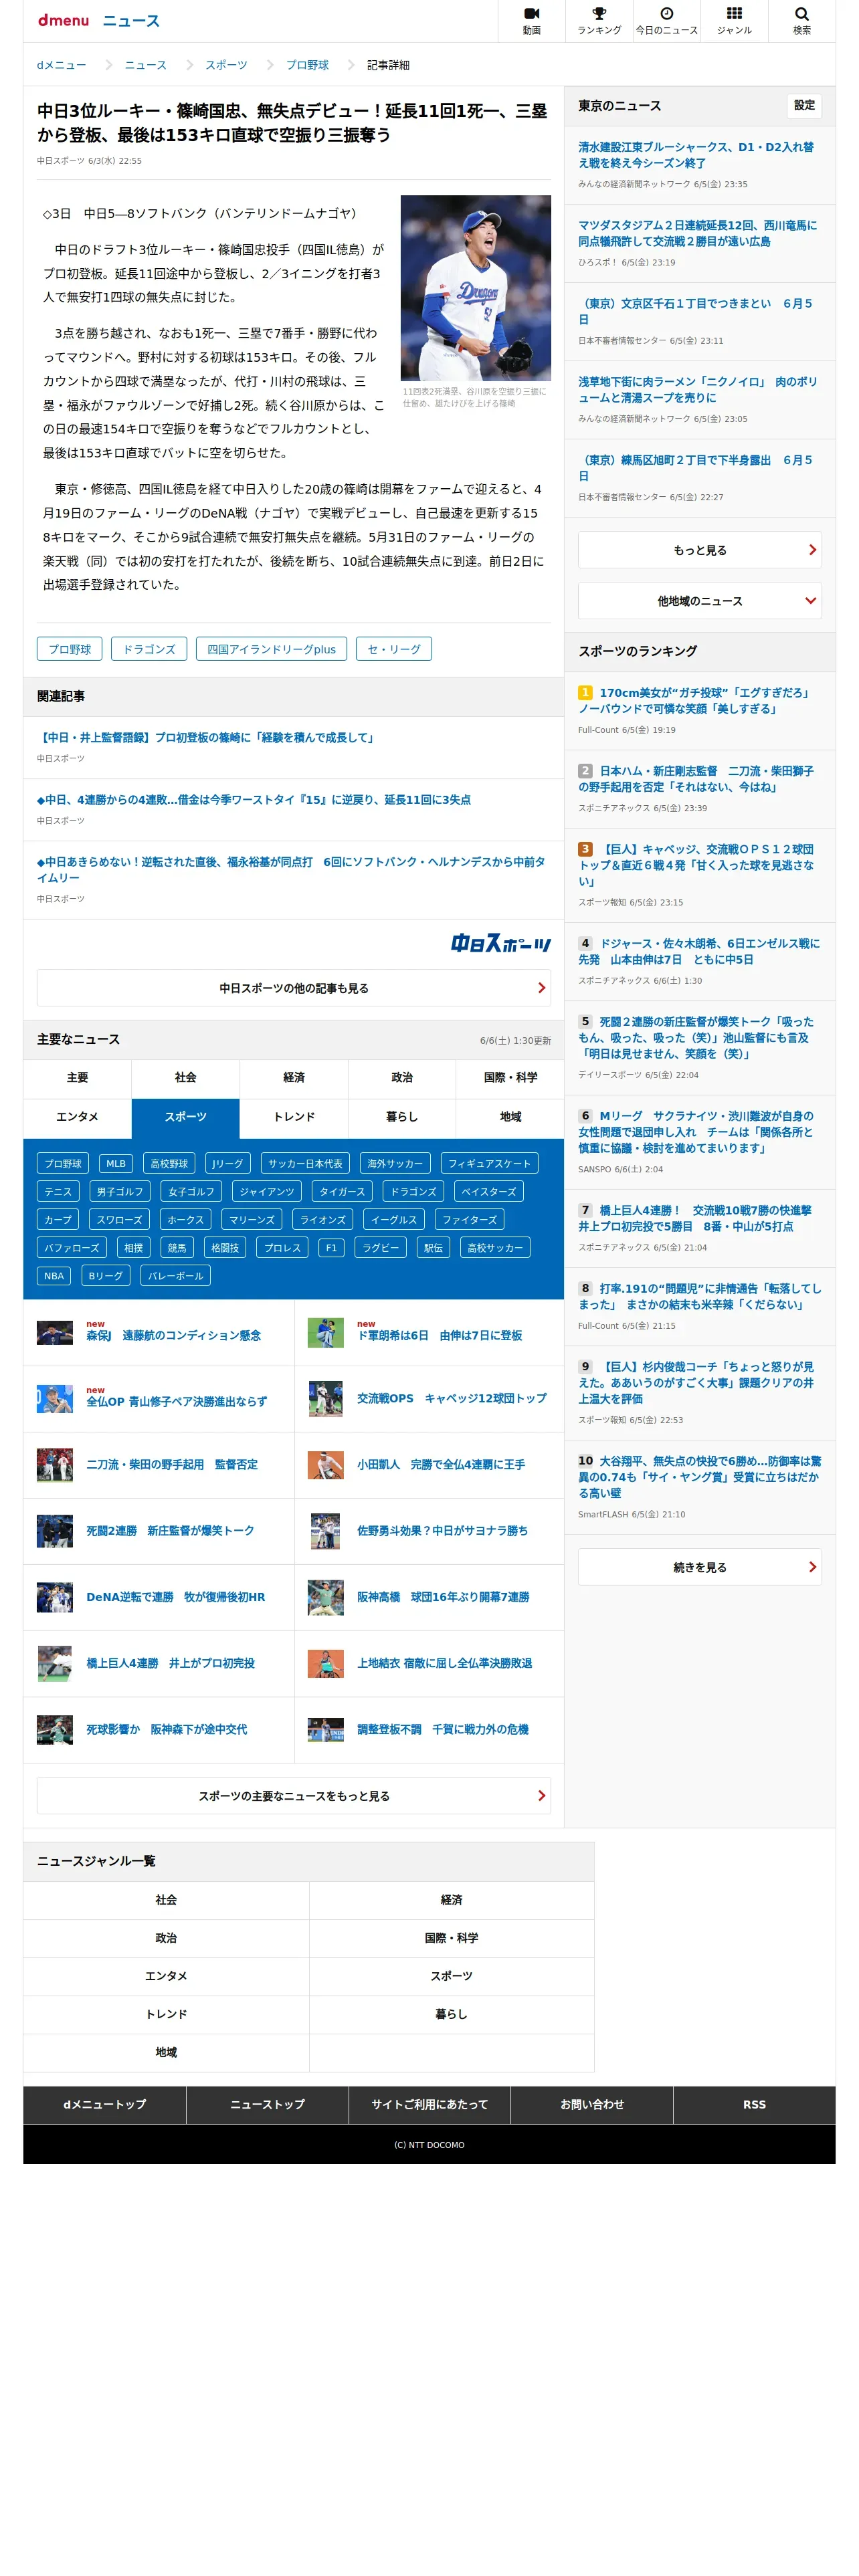Viewport: 859px width, 2576px height.
Task: Select the 国際・科学 news tab
Action: pyautogui.click(x=510, y=1078)
